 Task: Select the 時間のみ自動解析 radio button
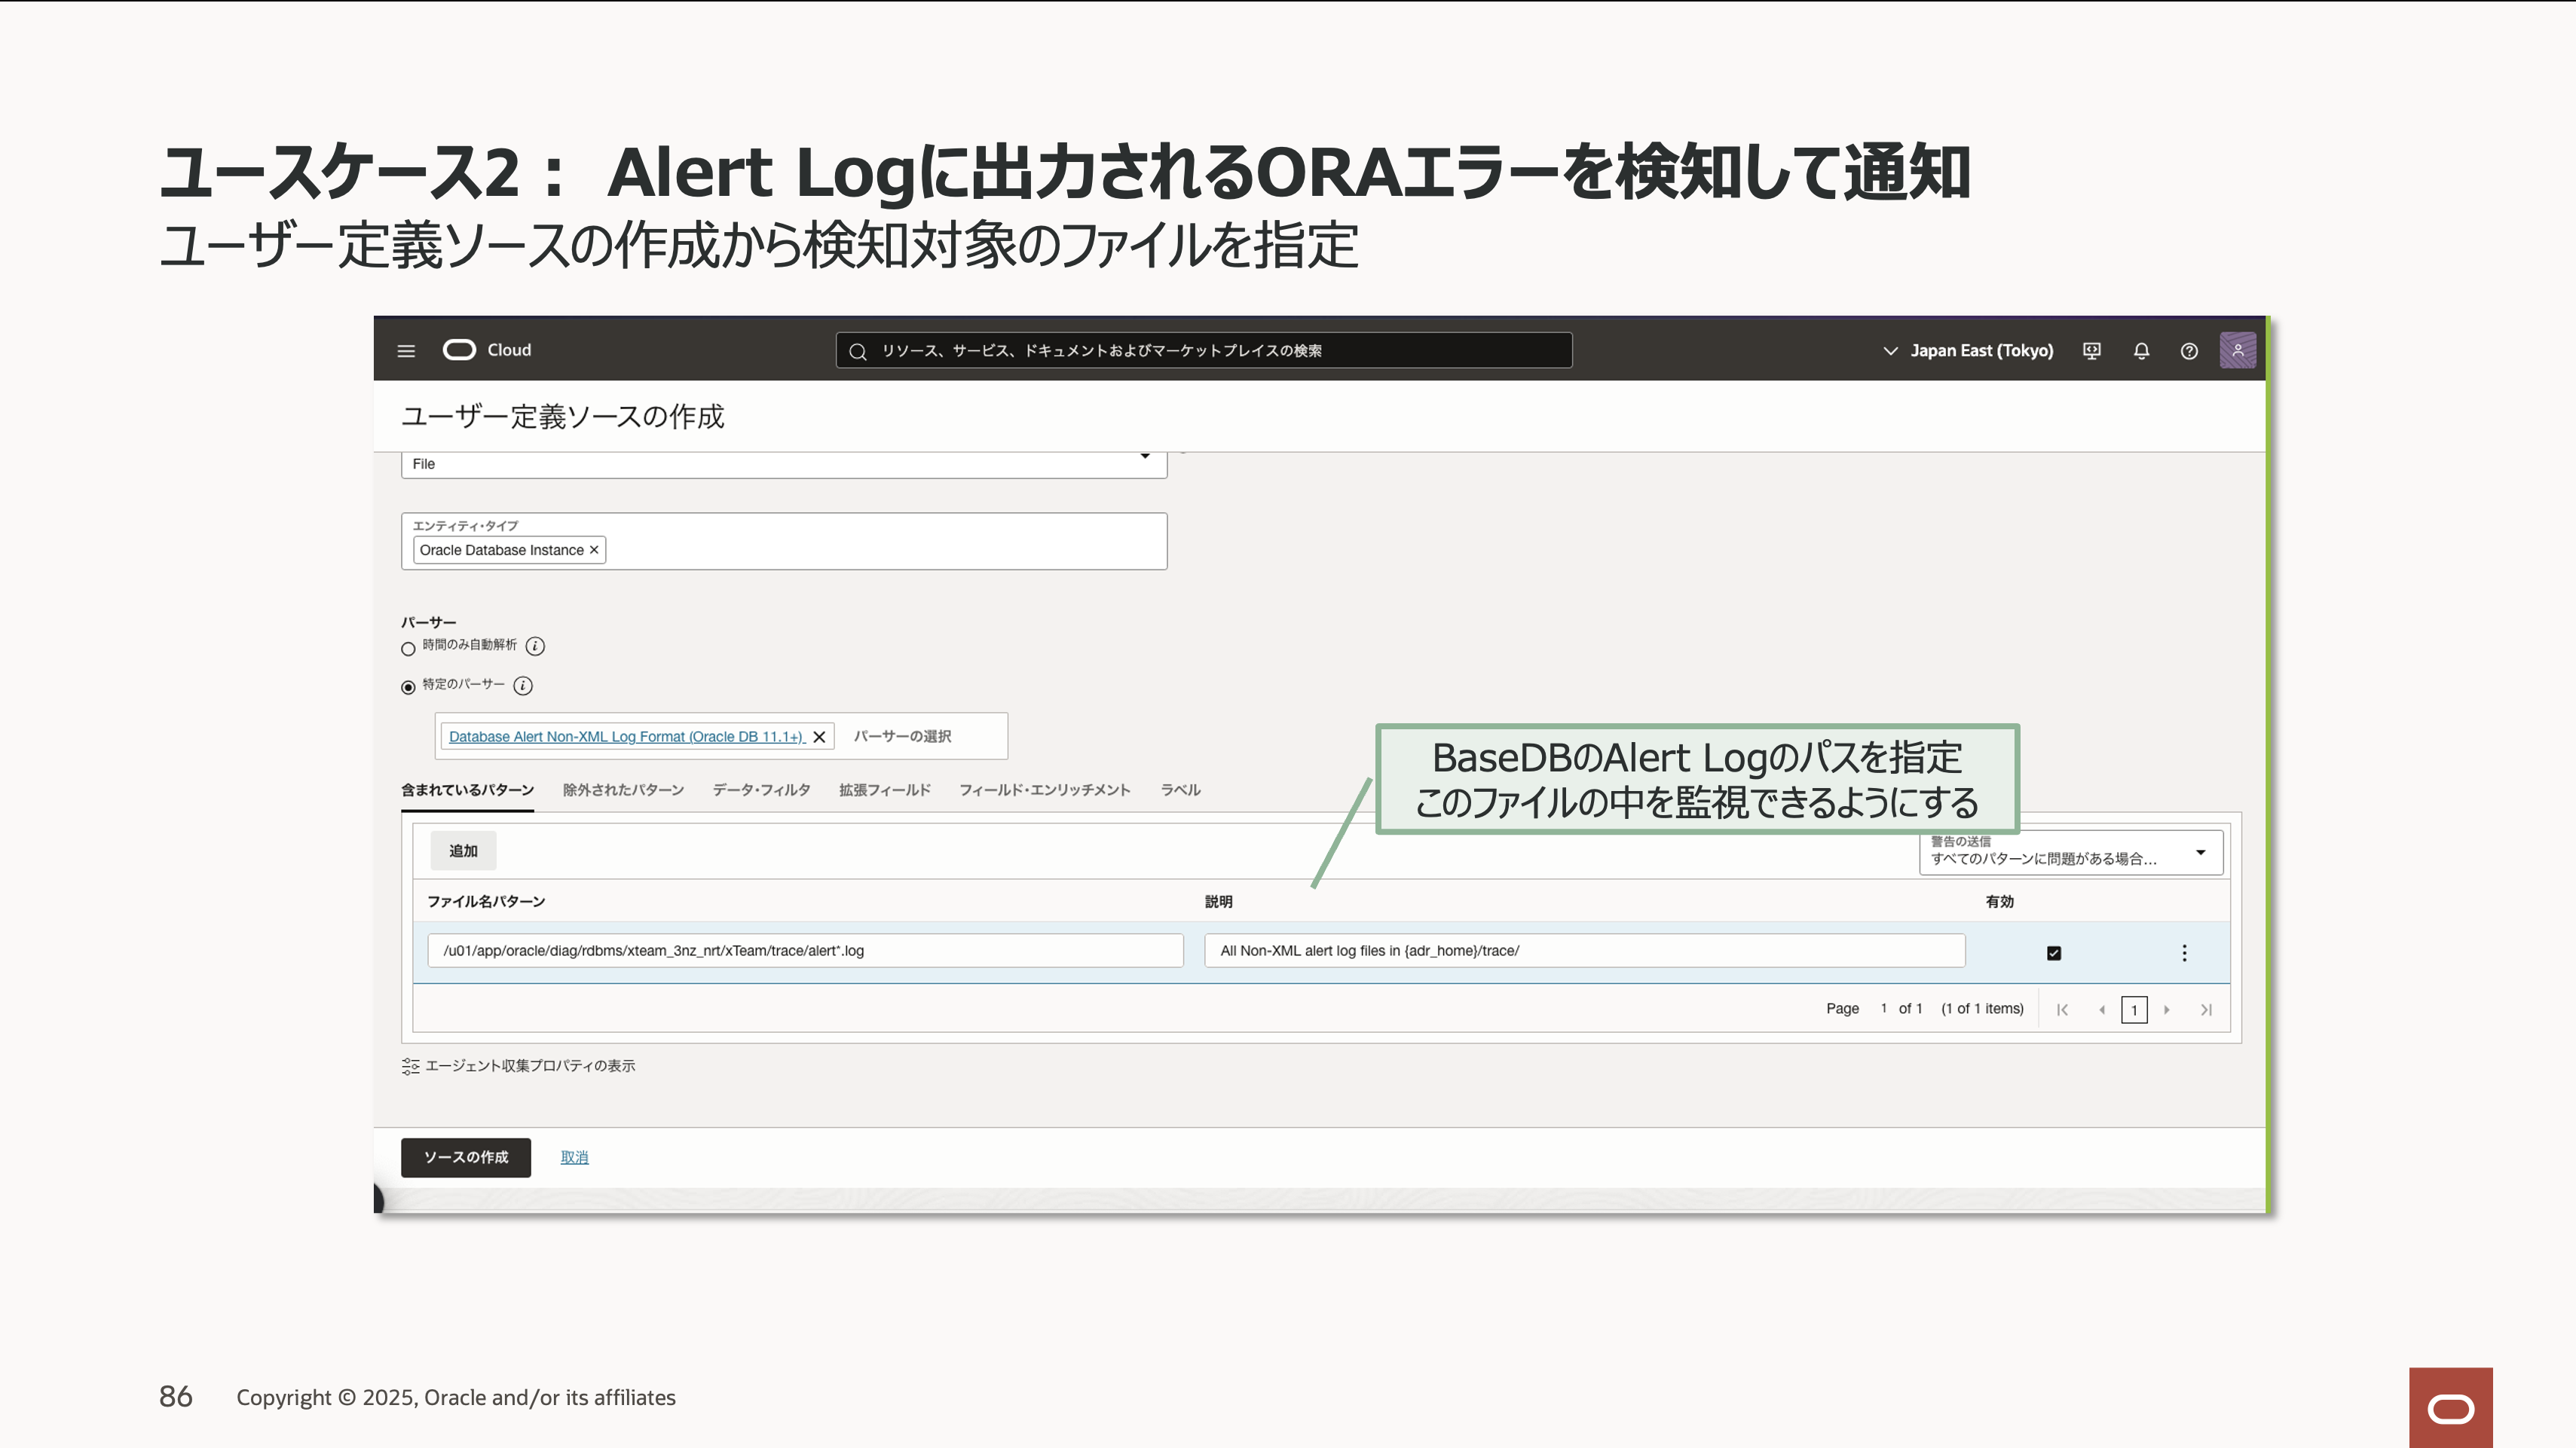pyautogui.click(x=408, y=649)
